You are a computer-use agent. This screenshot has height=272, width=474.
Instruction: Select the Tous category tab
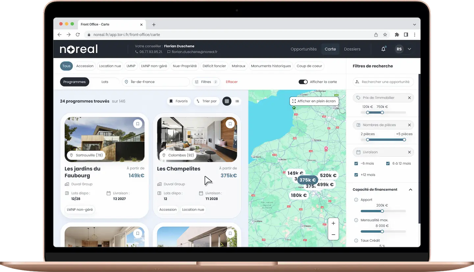(66, 66)
